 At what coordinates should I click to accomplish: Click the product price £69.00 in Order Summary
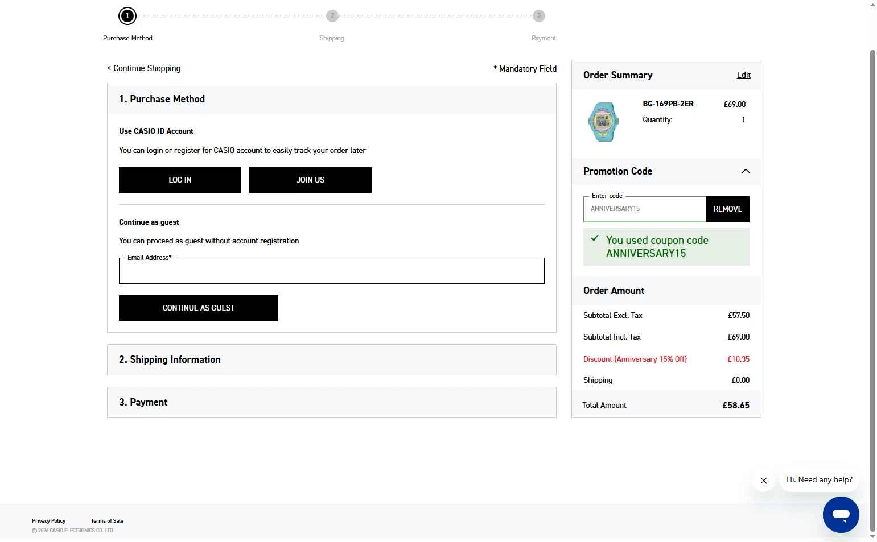pos(735,104)
